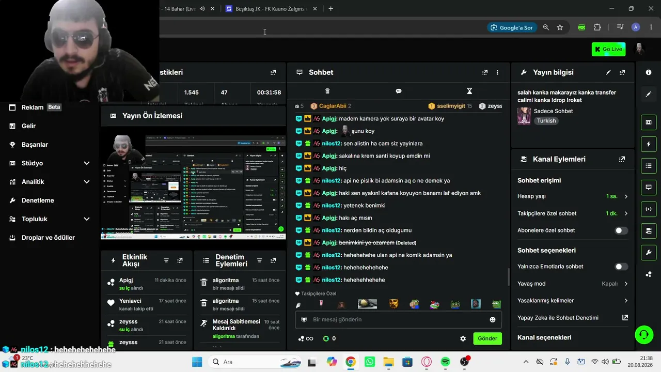Open chat settings gear icon
Screen dimensions: 661x372
[x=463, y=338]
